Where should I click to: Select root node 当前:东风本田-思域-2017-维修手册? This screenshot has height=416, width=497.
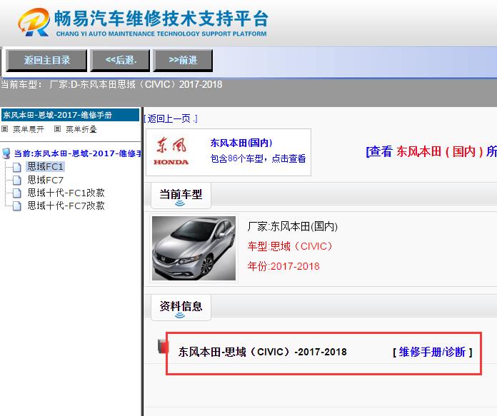point(77,153)
